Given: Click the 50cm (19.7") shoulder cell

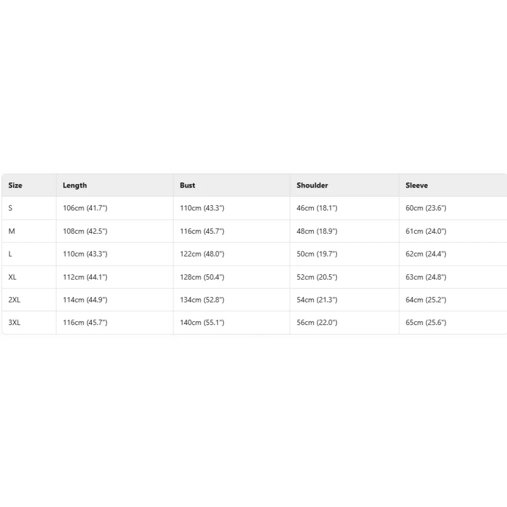Looking at the screenshot, I should point(316,254).
